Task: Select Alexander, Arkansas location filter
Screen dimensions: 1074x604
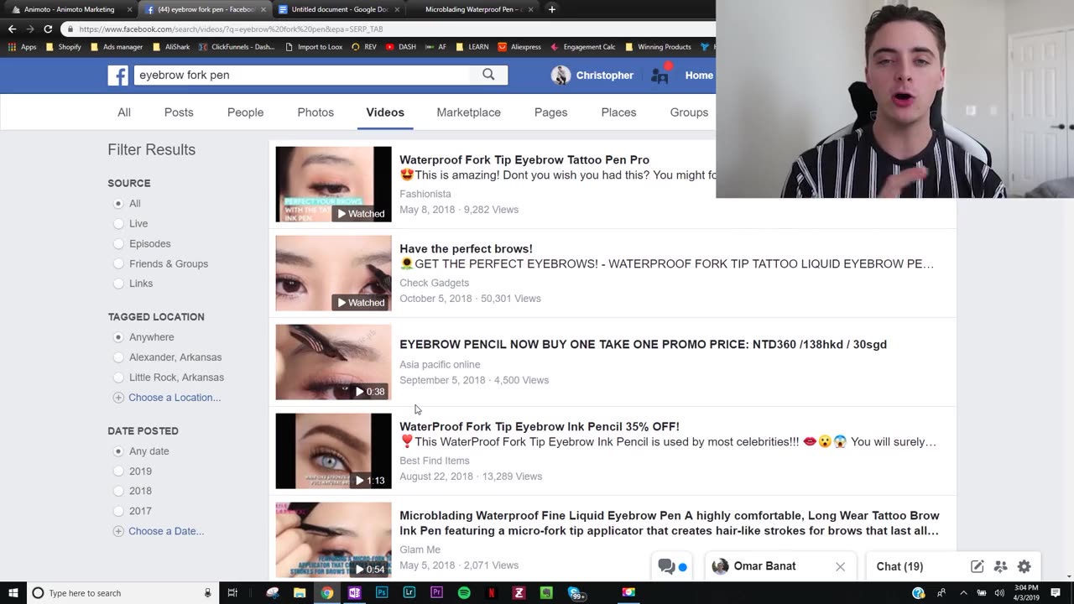Action: [118, 357]
